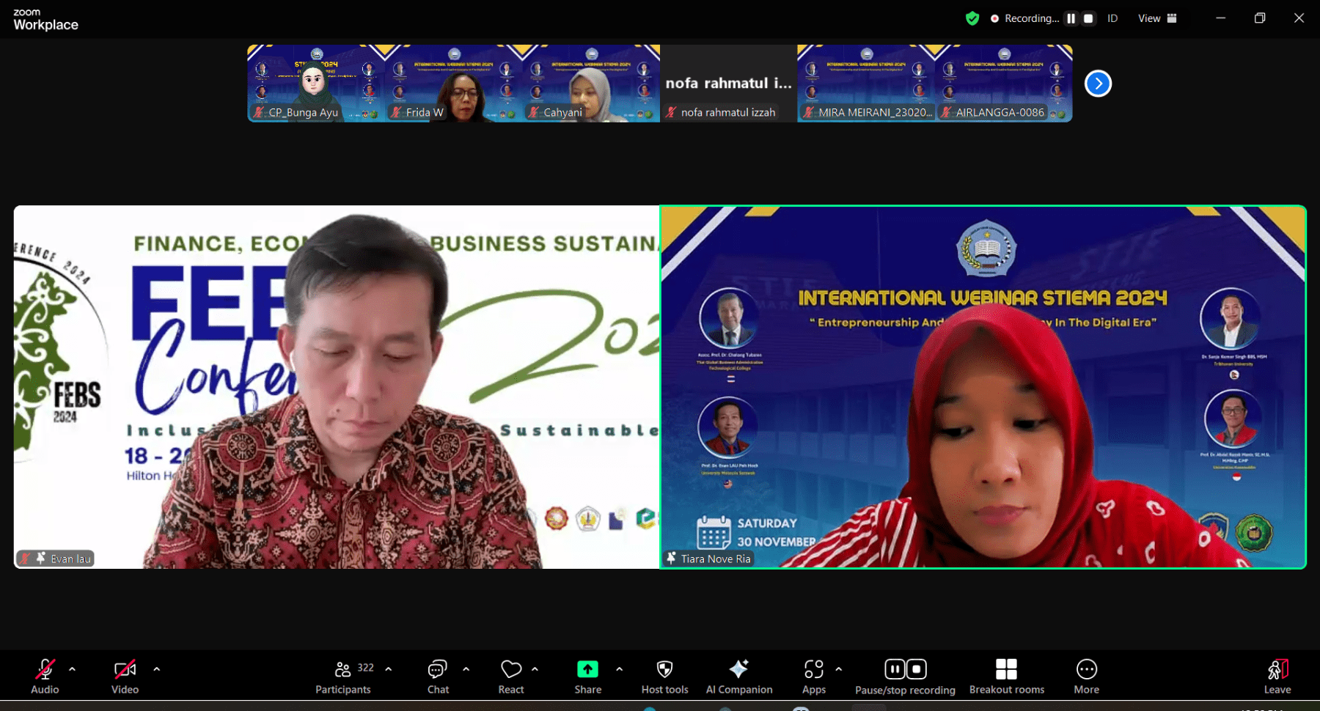Open the Apps panel
Image resolution: width=1320 pixels, height=711 pixels.
tap(813, 669)
